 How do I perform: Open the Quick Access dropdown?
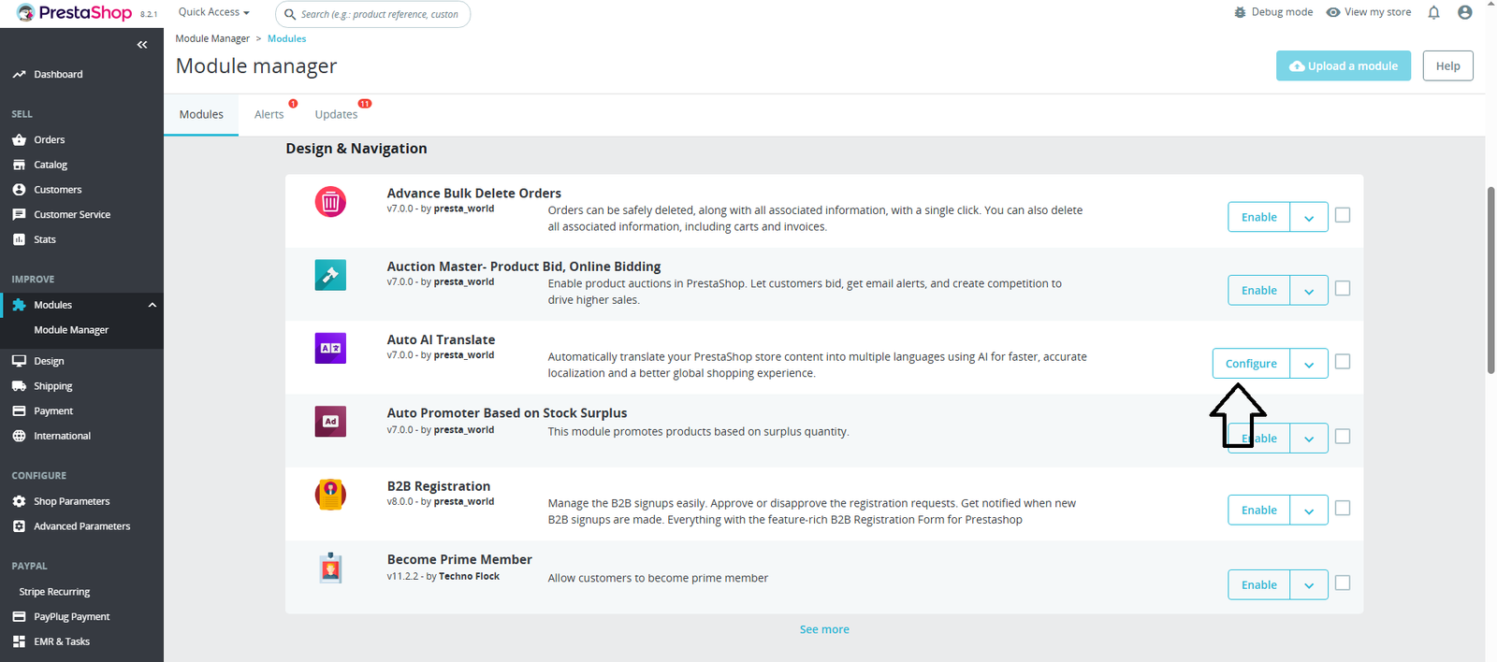(214, 12)
